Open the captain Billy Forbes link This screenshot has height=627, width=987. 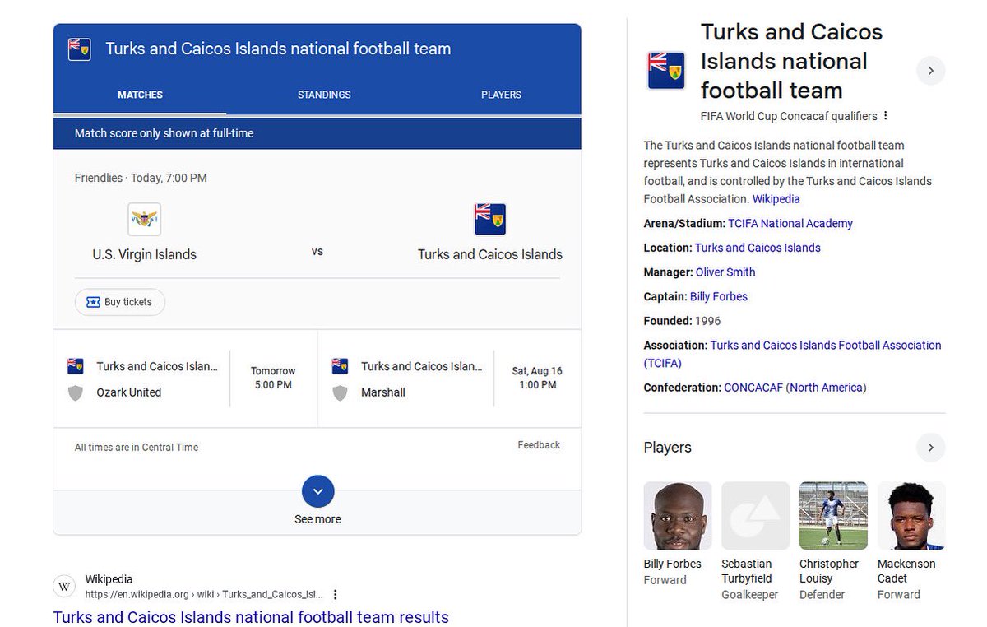pos(719,296)
